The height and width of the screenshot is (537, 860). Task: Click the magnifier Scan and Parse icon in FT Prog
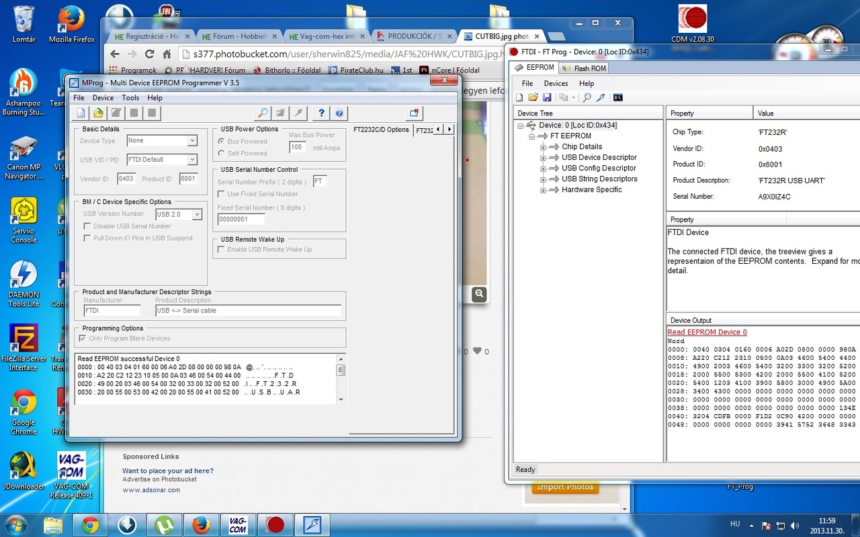point(587,97)
